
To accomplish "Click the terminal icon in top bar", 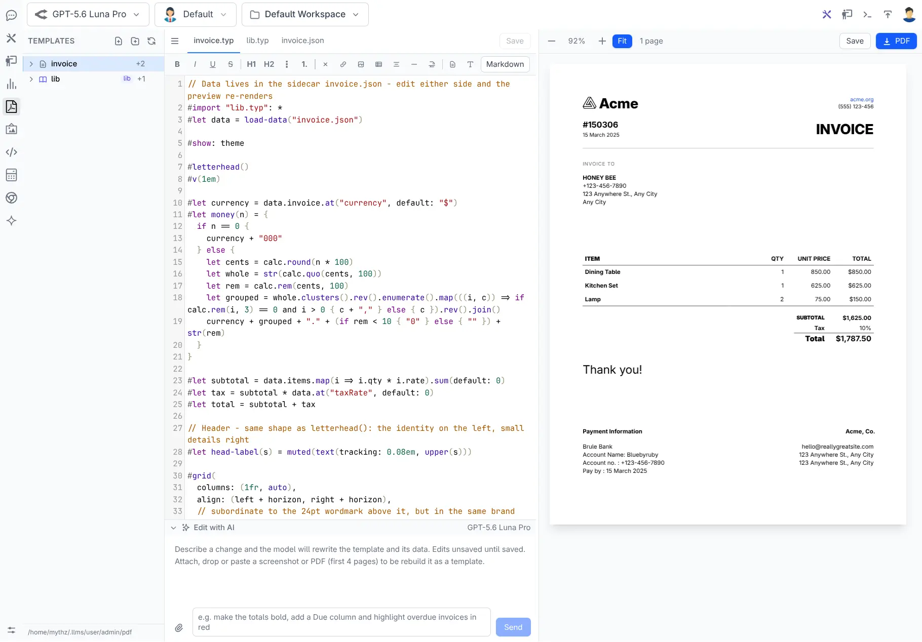I will click(867, 15).
